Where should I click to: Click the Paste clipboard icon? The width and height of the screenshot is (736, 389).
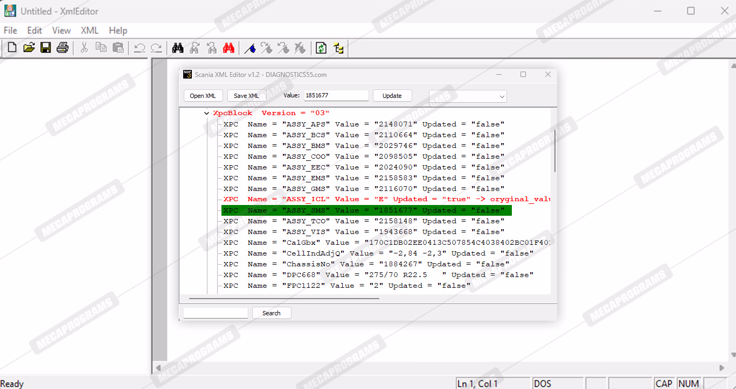tap(118, 48)
